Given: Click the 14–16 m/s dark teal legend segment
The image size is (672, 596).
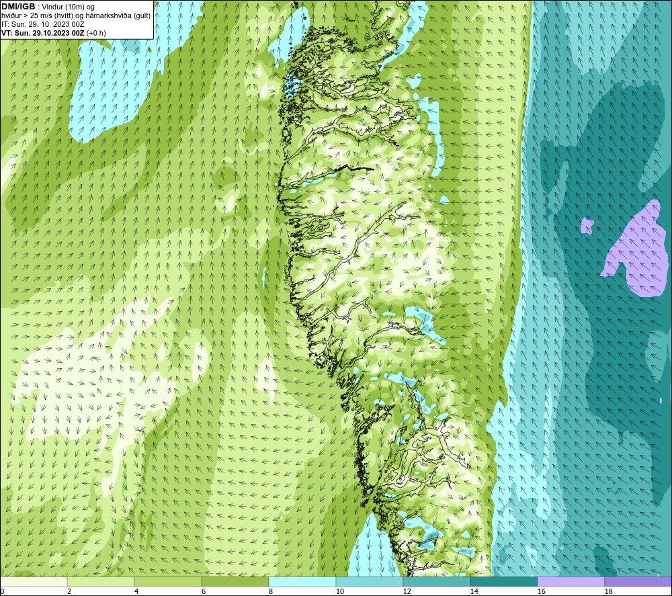Looking at the screenshot, I should (x=503, y=581).
